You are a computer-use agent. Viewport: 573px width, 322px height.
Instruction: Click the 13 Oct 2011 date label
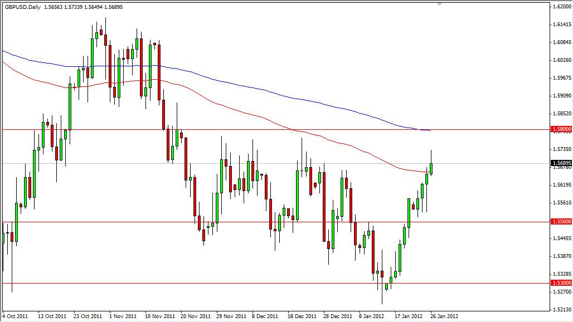pyautogui.click(x=52, y=316)
